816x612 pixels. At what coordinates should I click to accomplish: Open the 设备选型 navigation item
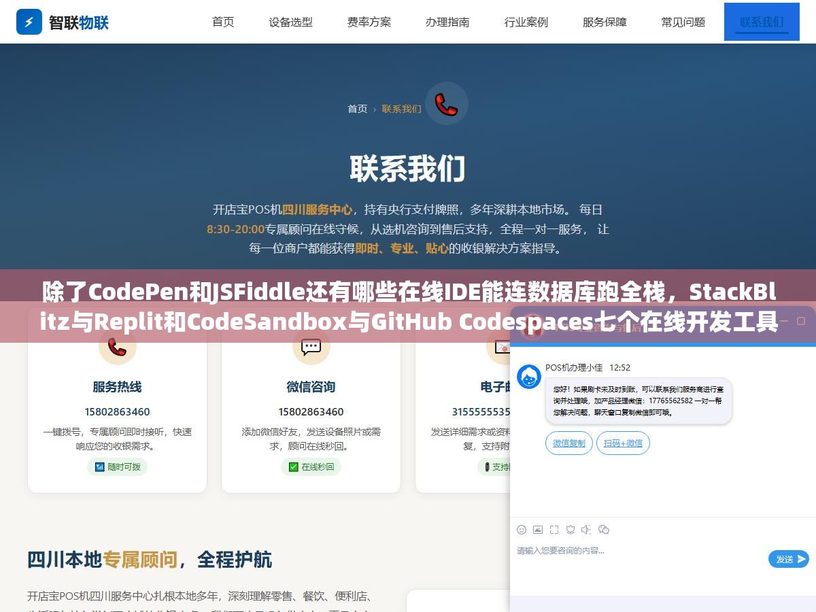290,22
